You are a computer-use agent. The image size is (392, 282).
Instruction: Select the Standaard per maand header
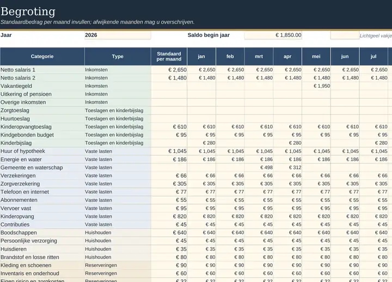[x=169, y=57]
